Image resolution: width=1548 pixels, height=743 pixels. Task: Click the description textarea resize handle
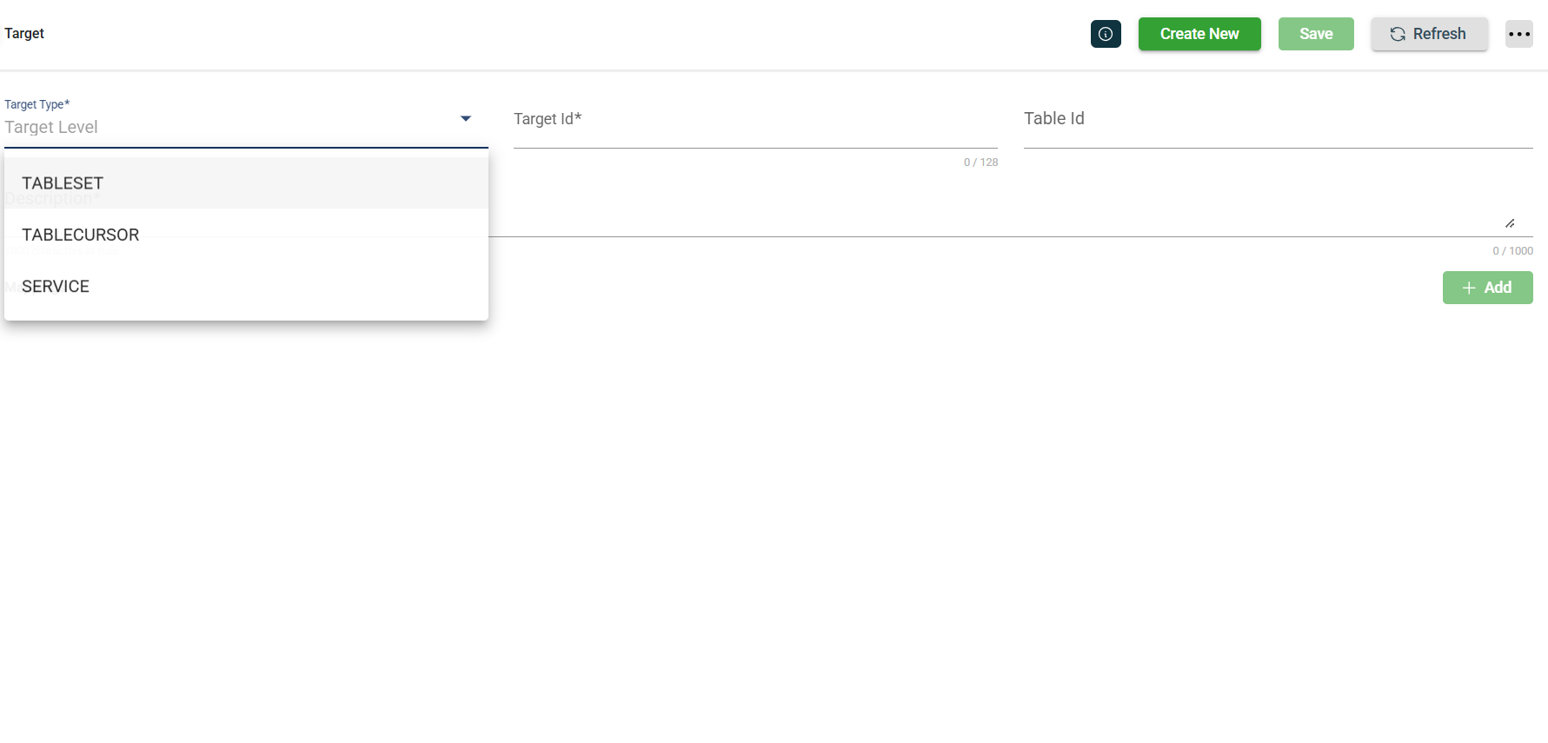click(x=1510, y=224)
